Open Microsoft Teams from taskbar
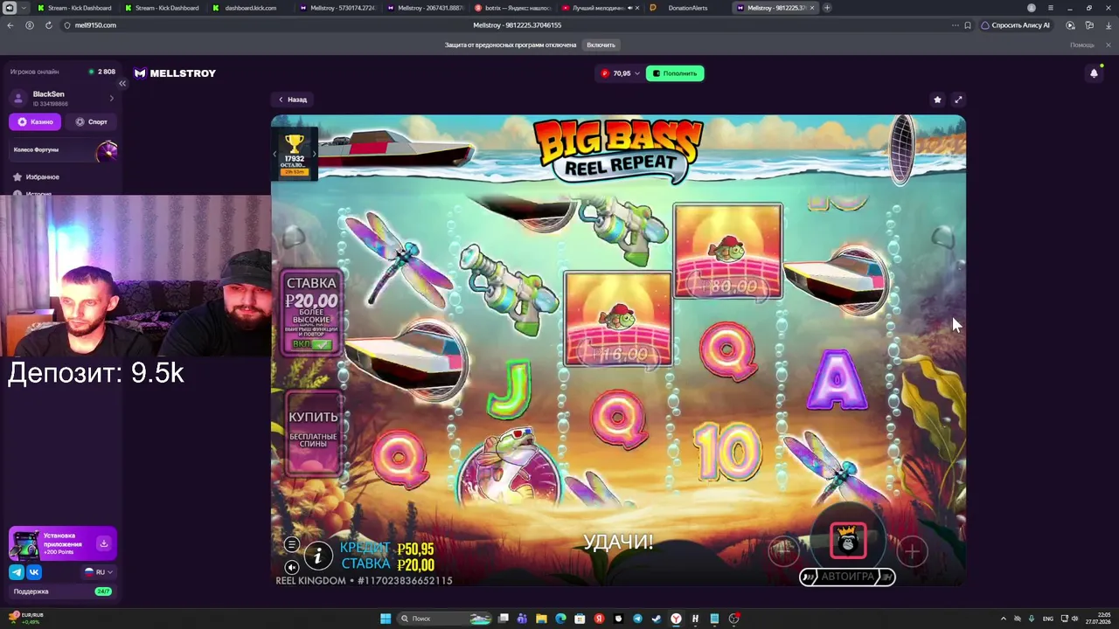The width and height of the screenshot is (1119, 629). point(522,619)
